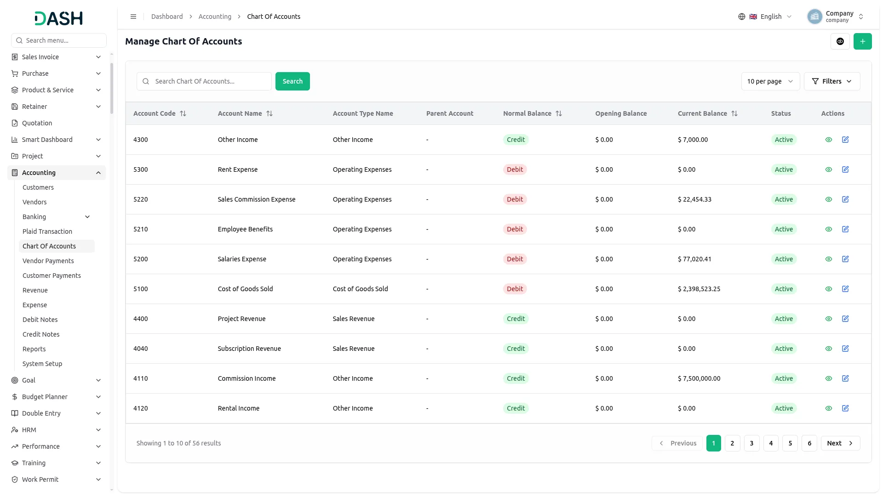Click the hamburger menu toggle icon
This screenshot has width=883, height=496.
click(133, 17)
